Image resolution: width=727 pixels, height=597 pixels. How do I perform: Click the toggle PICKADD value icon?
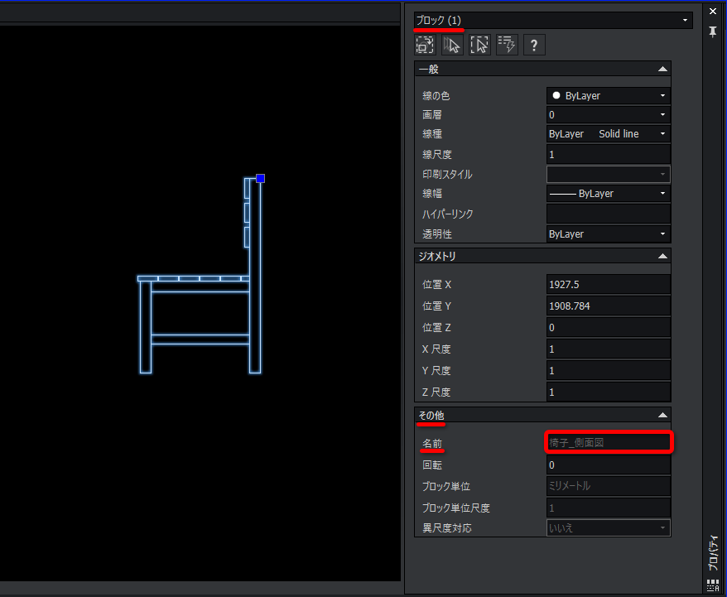(x=425, y=46)
